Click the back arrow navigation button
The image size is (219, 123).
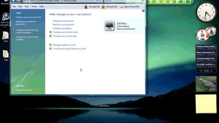[14, 1]
